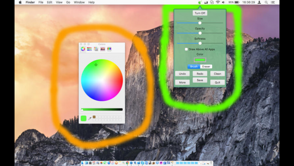Viewport: 294px width, 166px height.
Task: Enable Draw Above All Apps checkbox
Action: 186,49
